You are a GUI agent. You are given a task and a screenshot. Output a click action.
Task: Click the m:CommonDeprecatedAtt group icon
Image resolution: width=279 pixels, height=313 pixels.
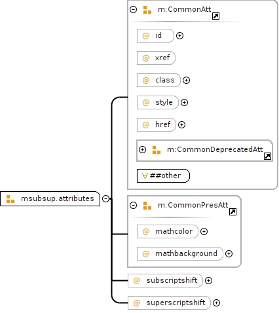point(157,150)
